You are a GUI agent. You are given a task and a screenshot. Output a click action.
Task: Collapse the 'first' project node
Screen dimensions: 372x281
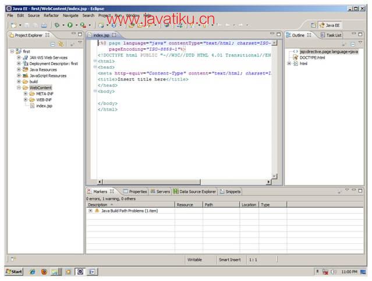click(12, 51)
